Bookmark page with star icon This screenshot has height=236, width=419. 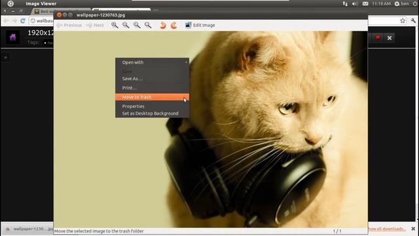tap(403, 20)
